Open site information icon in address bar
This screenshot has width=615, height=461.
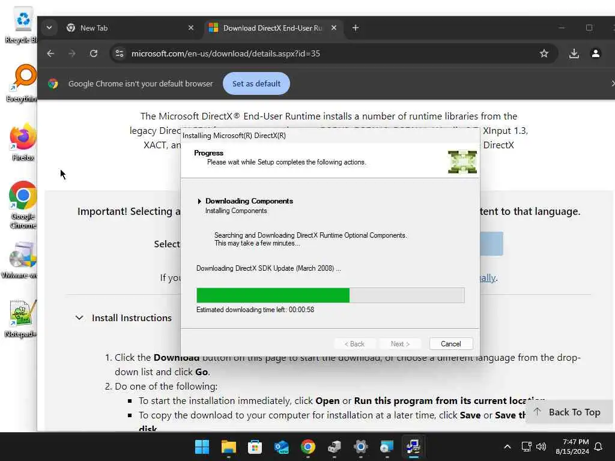[x=120, y=53]
